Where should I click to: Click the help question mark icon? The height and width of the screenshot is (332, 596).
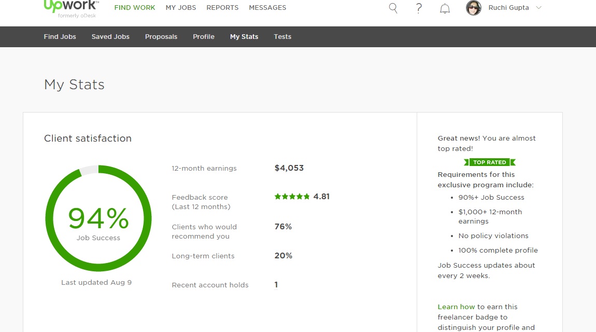(419, 8)
